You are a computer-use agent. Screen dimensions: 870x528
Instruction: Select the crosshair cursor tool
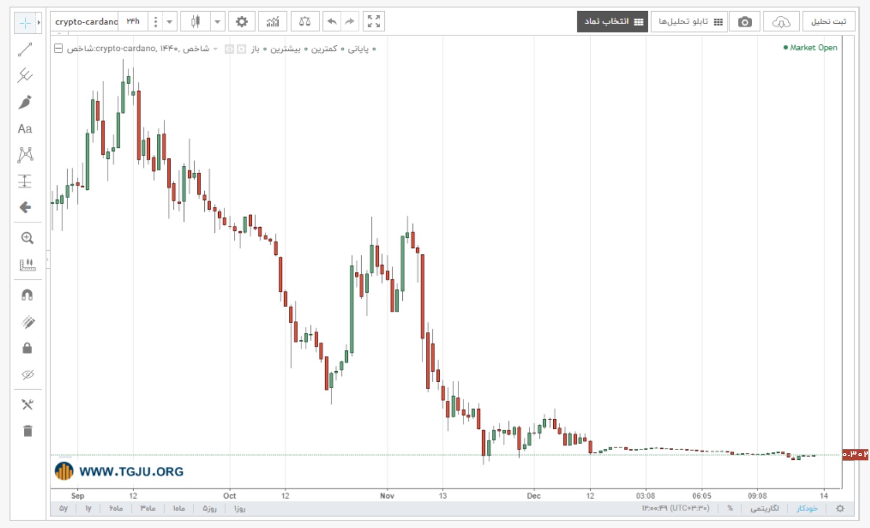pyautogui.click(x=25, y=23)
